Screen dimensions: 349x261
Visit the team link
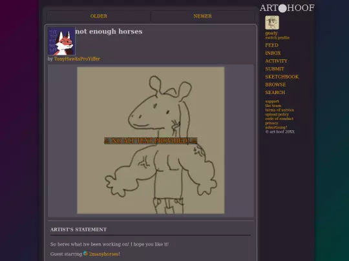[x=273, y=106]
